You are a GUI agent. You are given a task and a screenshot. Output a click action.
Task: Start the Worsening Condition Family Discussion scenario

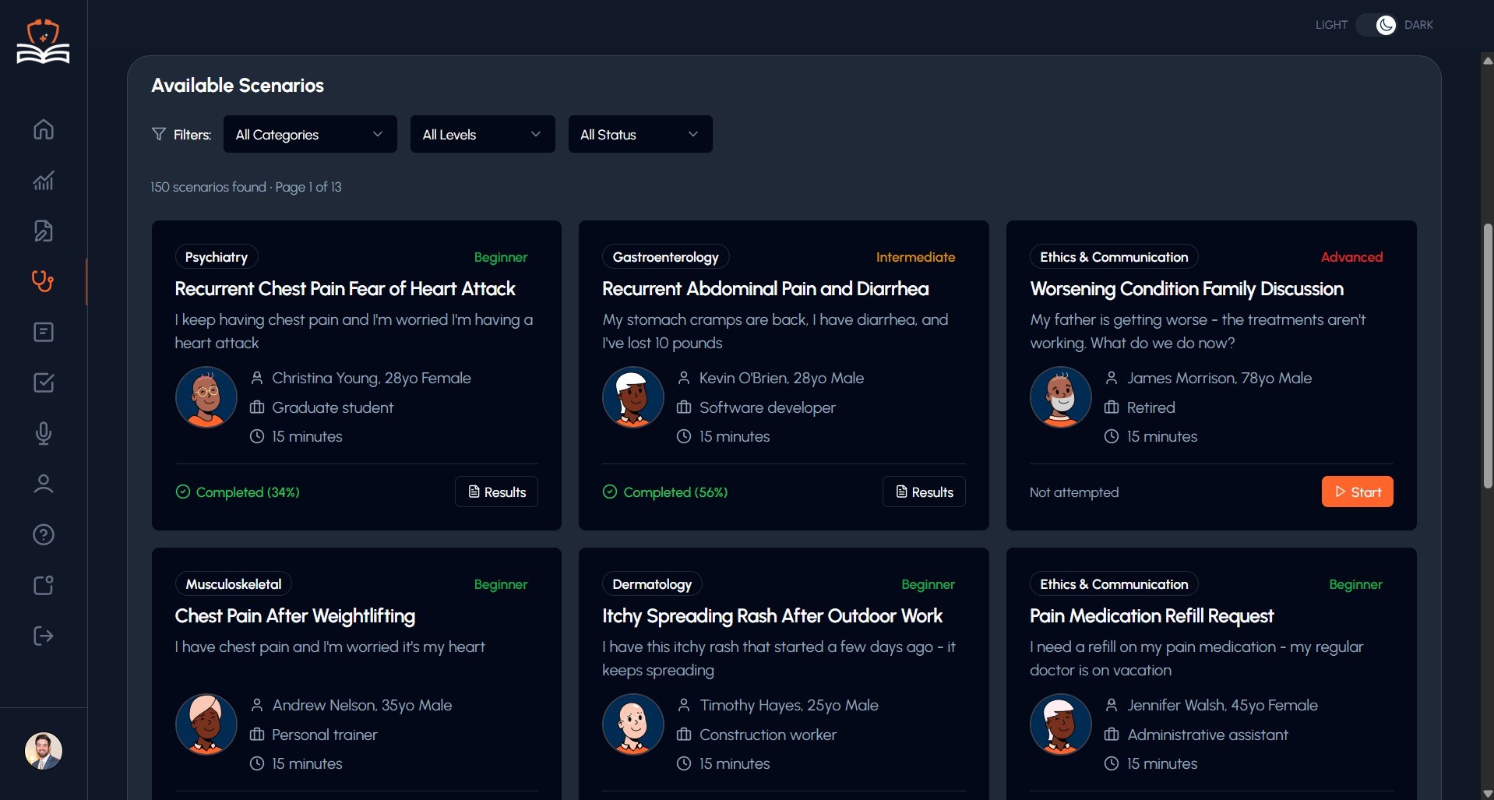pyautogui.click(x=1357, y=492)
